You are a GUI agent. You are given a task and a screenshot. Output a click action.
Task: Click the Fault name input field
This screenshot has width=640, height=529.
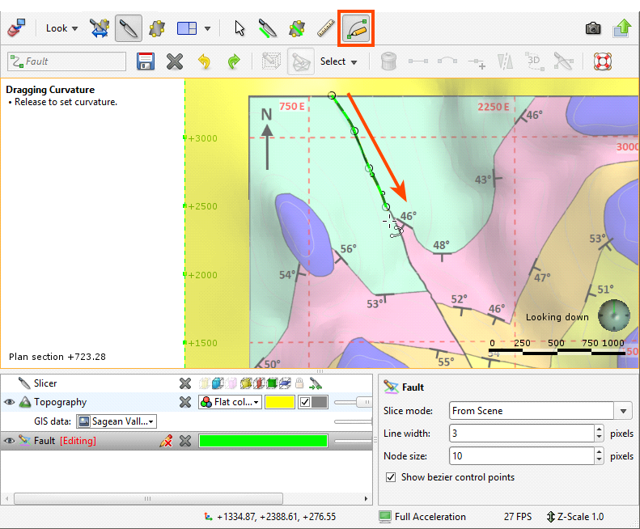66,61
